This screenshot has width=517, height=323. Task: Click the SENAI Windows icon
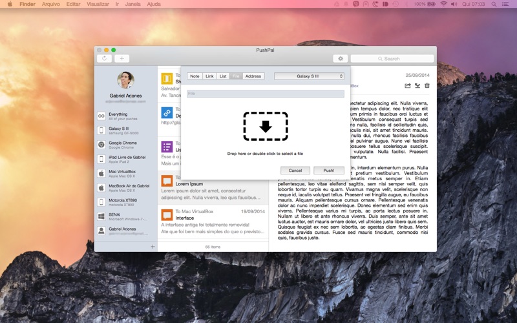(x=101, y=216)
